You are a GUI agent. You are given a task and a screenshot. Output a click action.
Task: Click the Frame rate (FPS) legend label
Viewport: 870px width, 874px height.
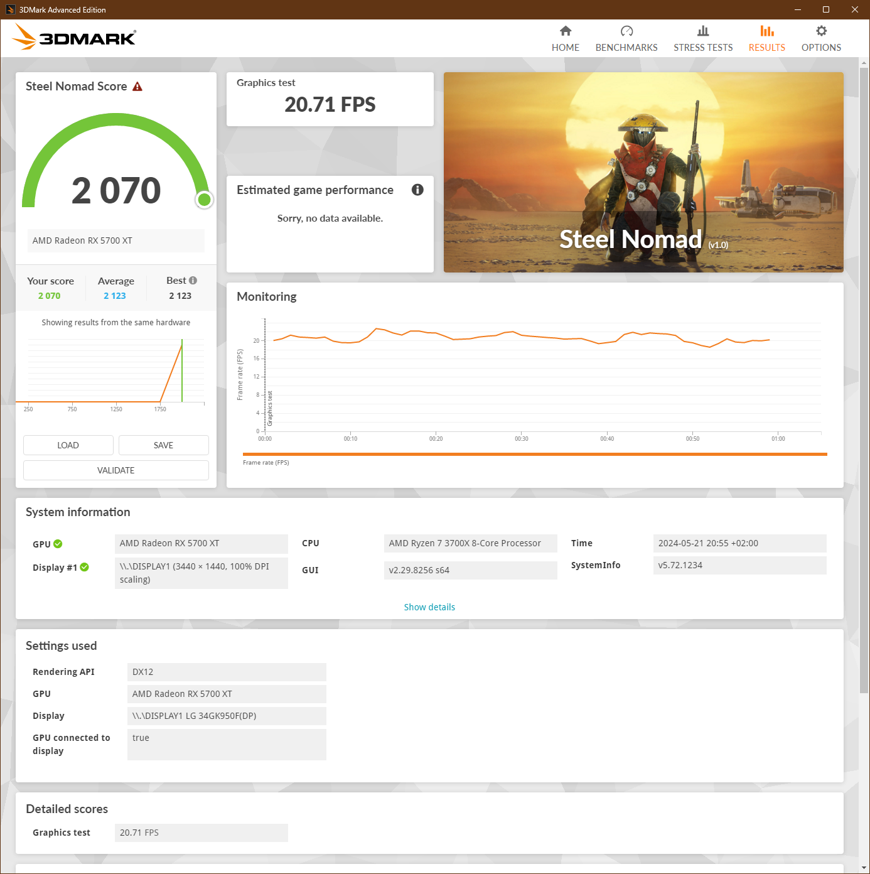266,463
